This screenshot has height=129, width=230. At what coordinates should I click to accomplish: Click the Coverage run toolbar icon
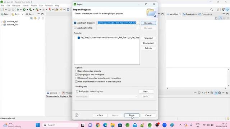31,10
